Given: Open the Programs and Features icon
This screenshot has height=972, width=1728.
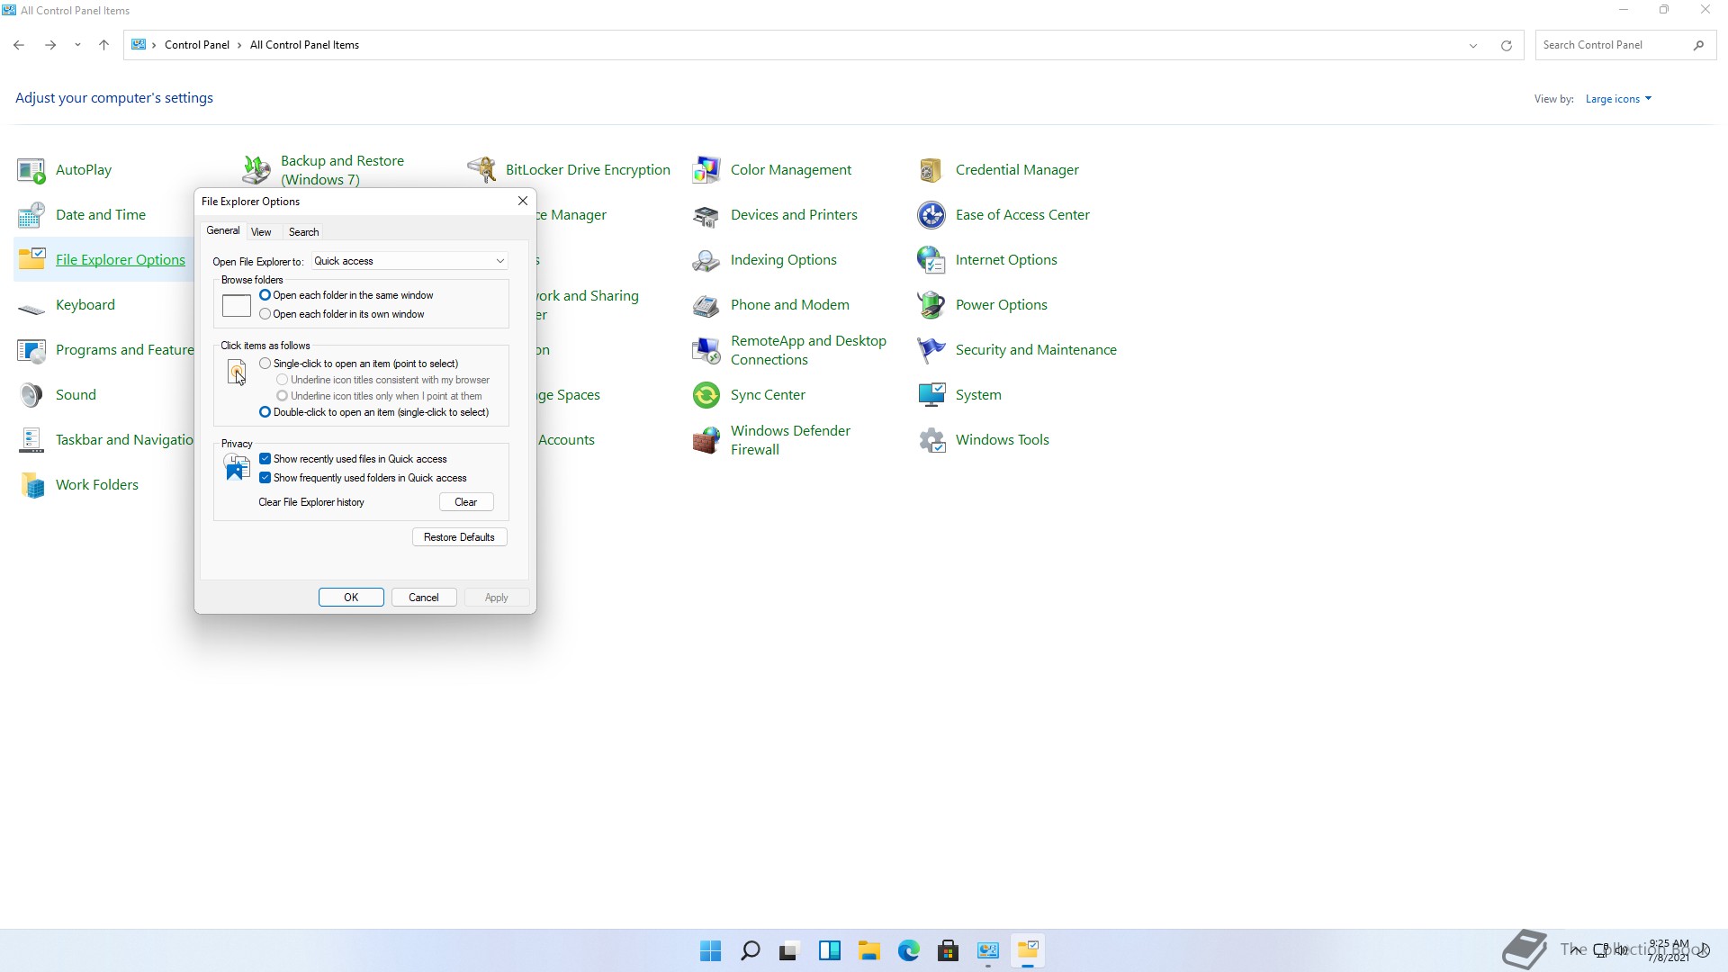Looking at the screenshot, I should point(31,350).
